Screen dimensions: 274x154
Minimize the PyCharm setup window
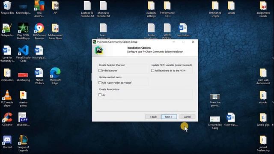coord(173,42)
